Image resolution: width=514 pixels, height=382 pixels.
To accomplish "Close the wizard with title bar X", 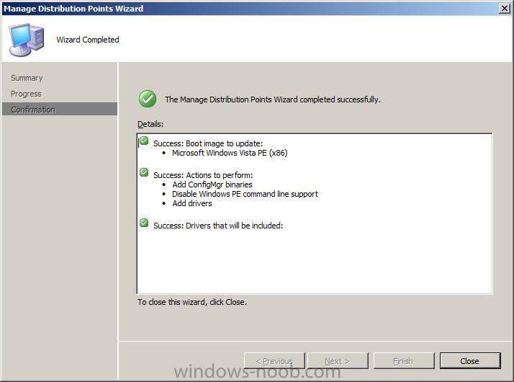I will pyautogui.click(x=505, y=8).
